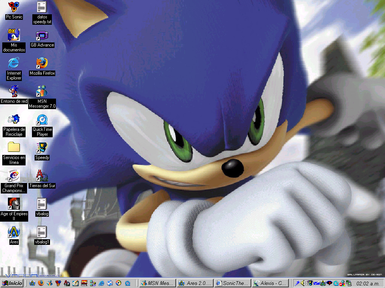Launch MSN Messenger from the quick launch bar
Viewport: 385px width, 288px height.
pyautogui.click(x=50, y=283)
